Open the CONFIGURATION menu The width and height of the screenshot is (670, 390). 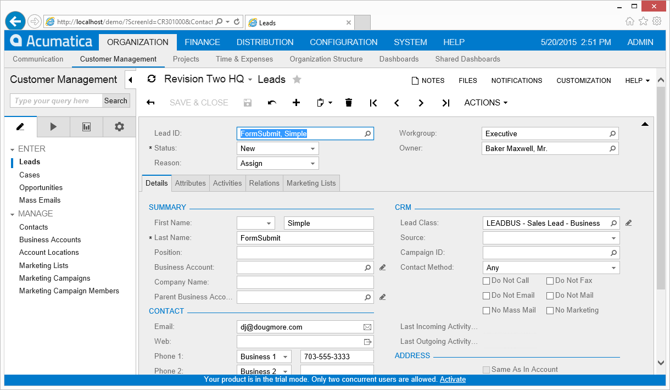344,42
